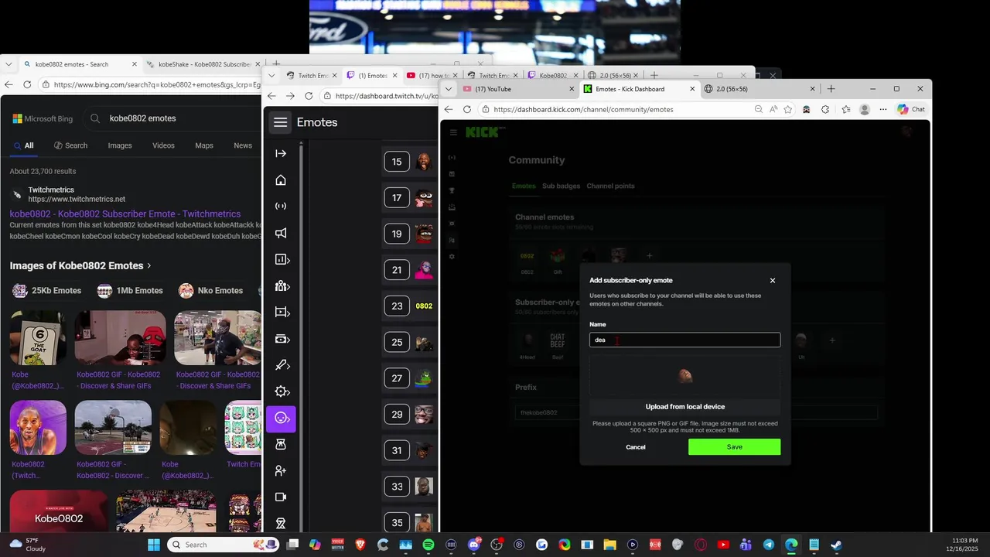
Task: Cancel the emote upload dialog
Action: pos(636,447)
